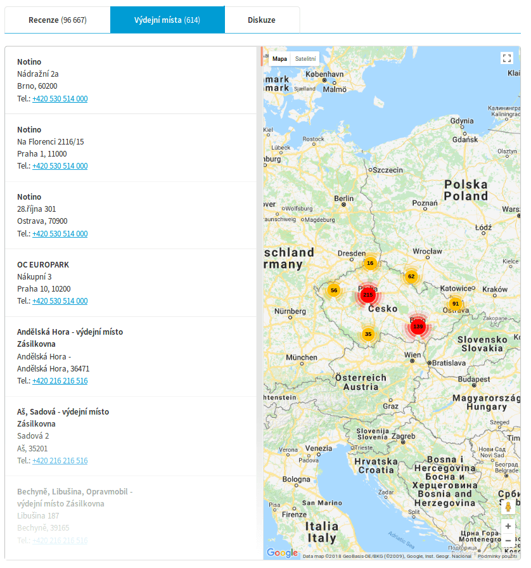Select the OC EUROPARK Nákupní 3 entry

pos(131,283)
